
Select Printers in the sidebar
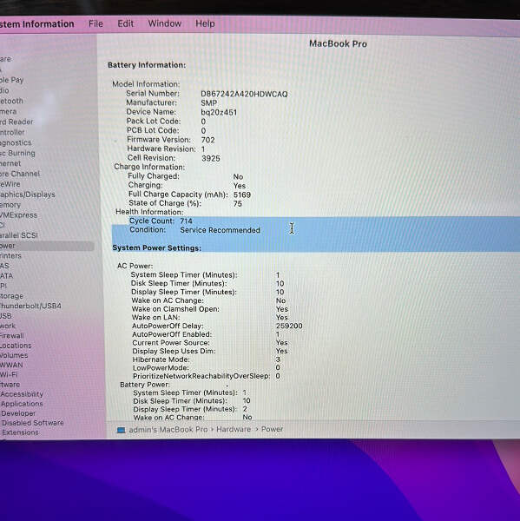coord(10,255)
